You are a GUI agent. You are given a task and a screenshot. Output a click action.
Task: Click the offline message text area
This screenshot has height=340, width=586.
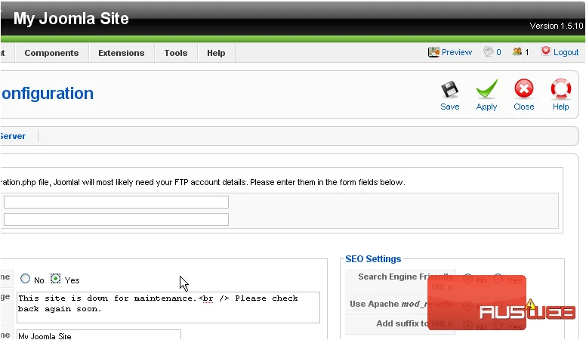[168, 308]
